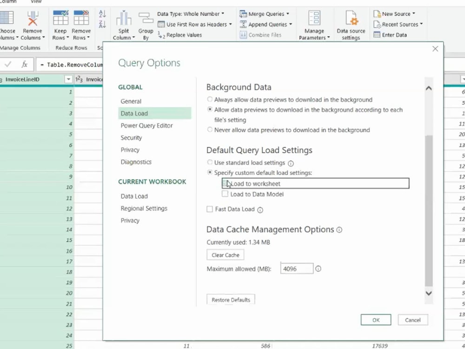465x349 pixels.
Task: Click info icon beside Maximum allowed field
Action: coord(318,268)
